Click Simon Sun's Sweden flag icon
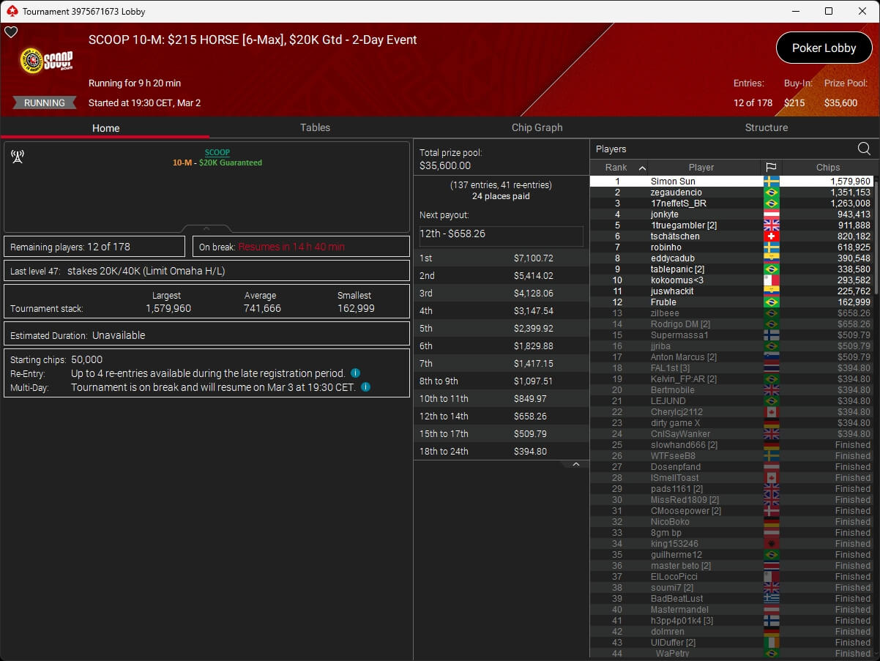The height and width of the screenshot is (661, 880). point(771,182)
